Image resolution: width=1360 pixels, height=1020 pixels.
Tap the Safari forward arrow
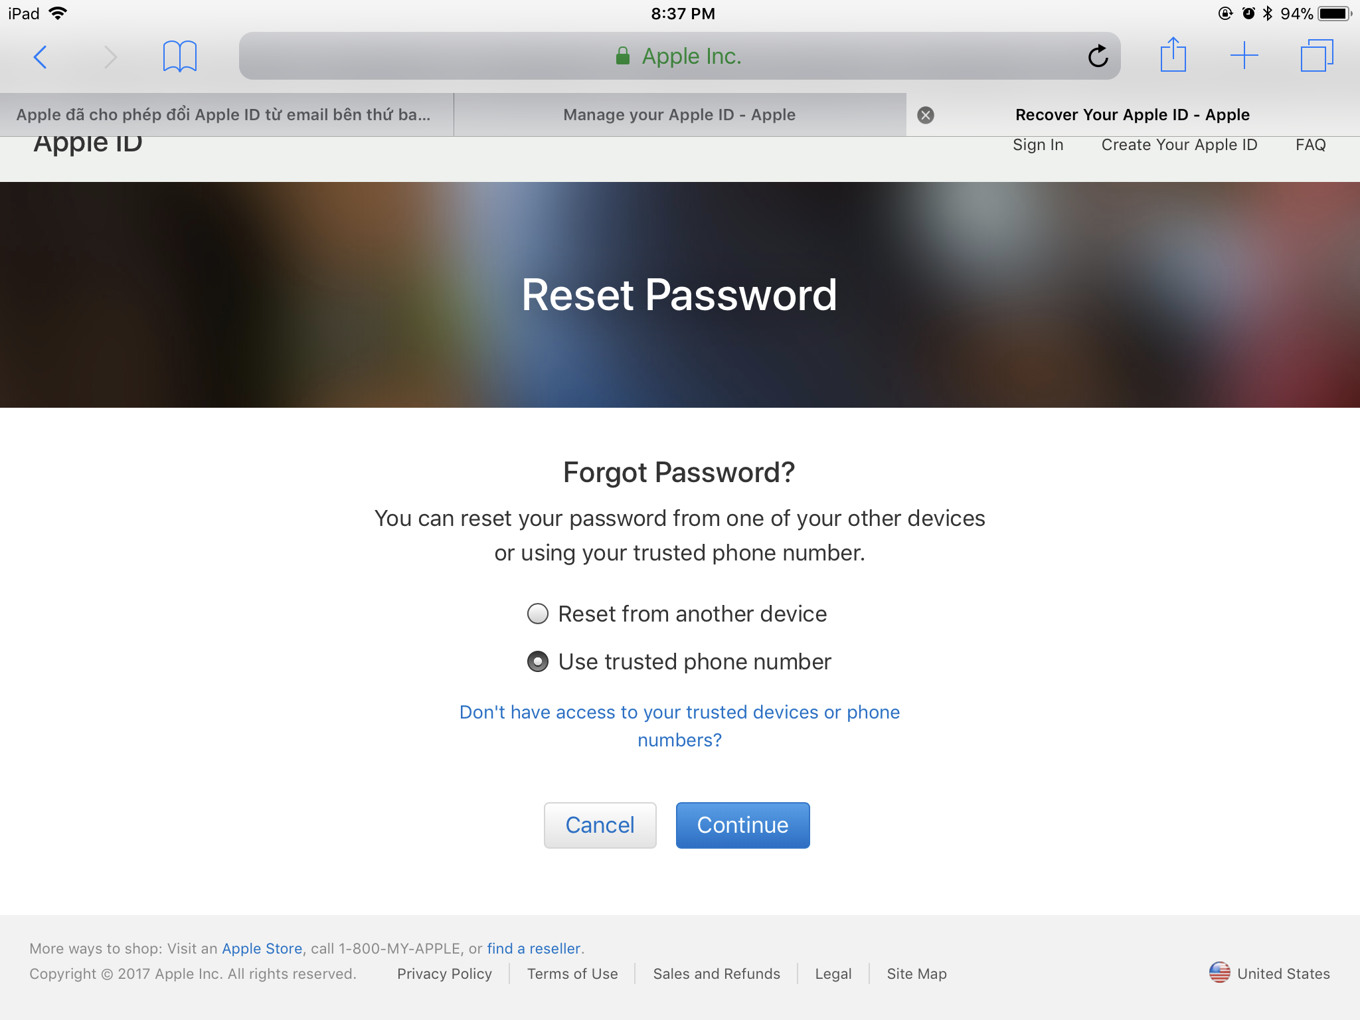[x=110, y=56]
